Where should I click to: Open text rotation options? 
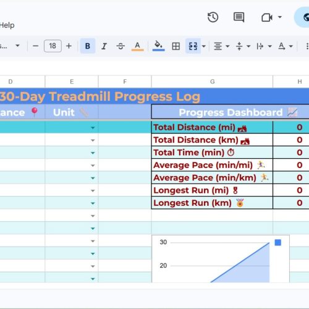(282, 46)
